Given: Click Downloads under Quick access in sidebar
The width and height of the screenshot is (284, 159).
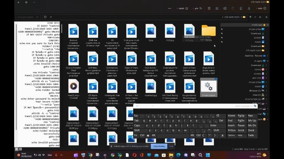Looking at the screenshot, I should click(257, 34).
